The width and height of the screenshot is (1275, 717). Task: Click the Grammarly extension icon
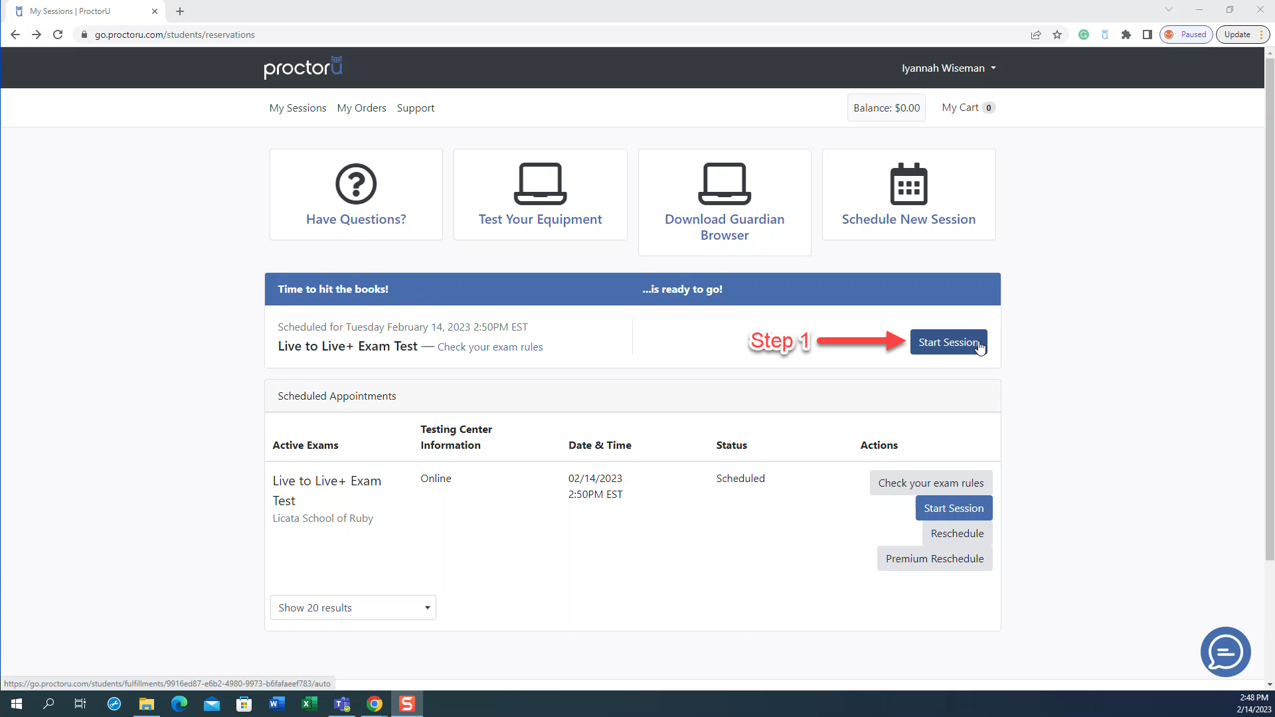(x=1083, y=34)
